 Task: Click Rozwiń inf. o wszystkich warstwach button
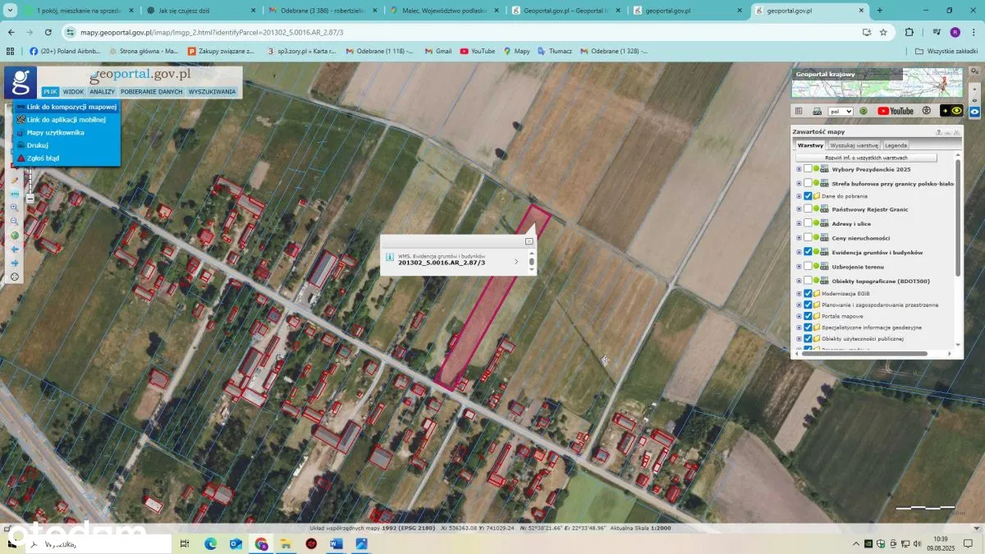pos(866,157)
